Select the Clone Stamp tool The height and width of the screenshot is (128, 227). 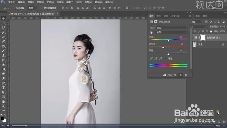click(x=3, y=55)
